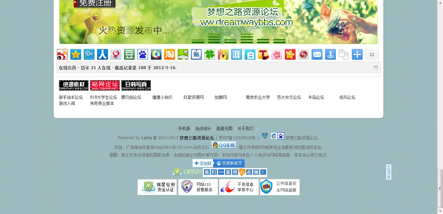Visit 818大学生论坛 link
443x214 pixels.
[x=104, y=97]
